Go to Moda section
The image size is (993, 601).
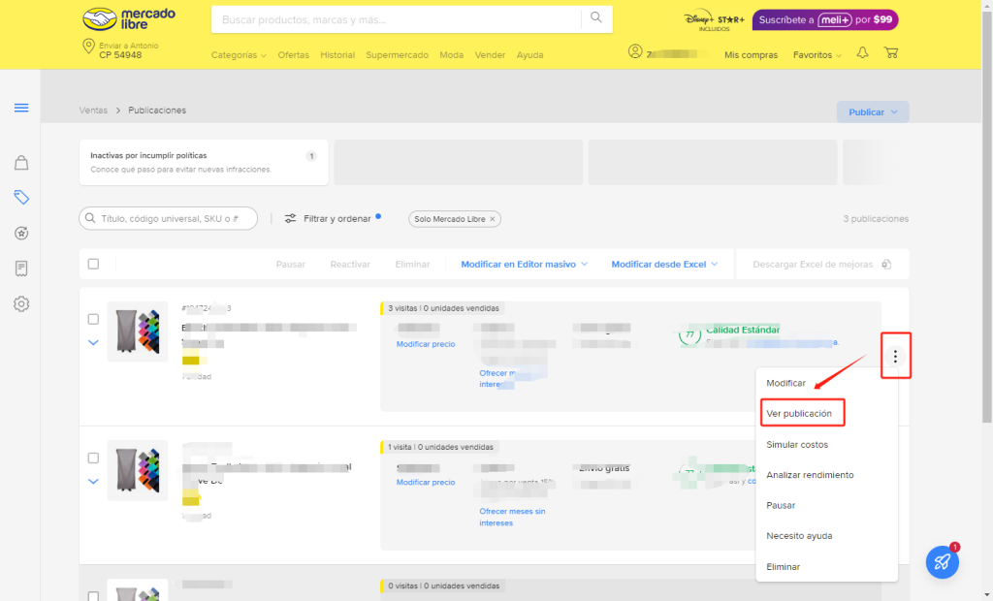[x=452, y=55]
